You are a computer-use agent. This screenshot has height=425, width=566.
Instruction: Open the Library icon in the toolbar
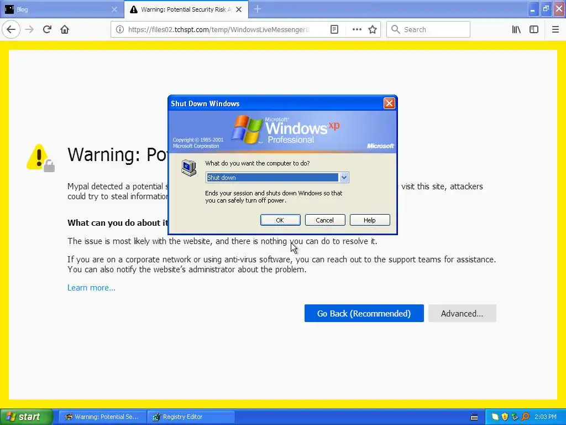(x=516, y=29)
